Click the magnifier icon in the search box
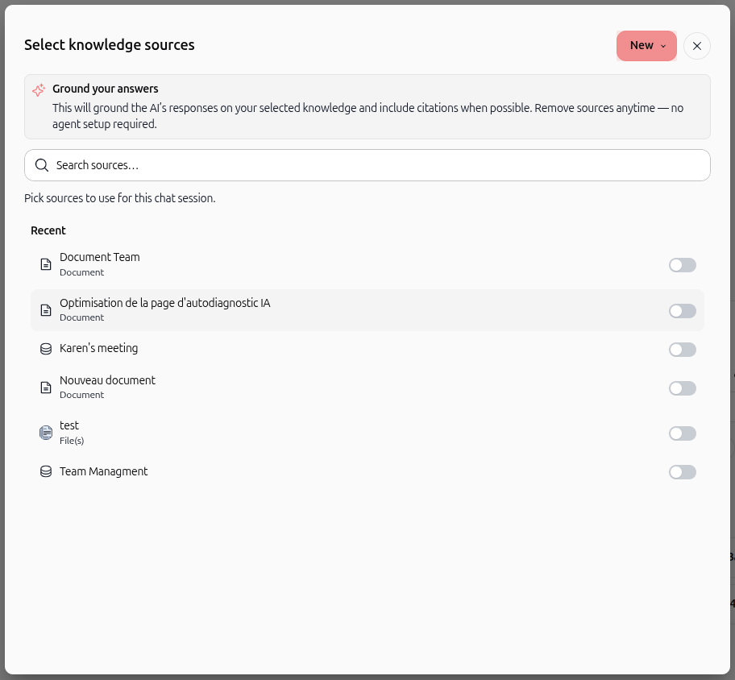 coord(42,165)
